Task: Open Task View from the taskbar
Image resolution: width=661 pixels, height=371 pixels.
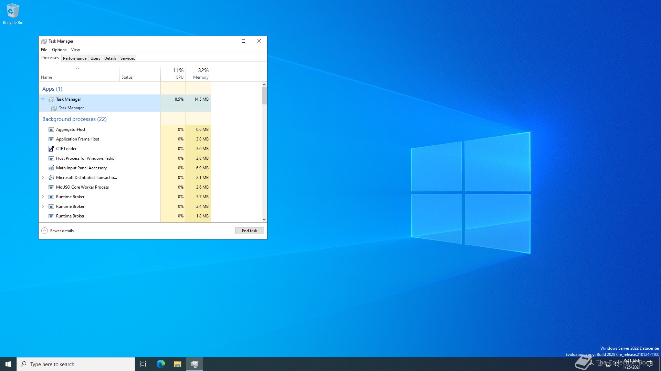Action: click(143, 364)
